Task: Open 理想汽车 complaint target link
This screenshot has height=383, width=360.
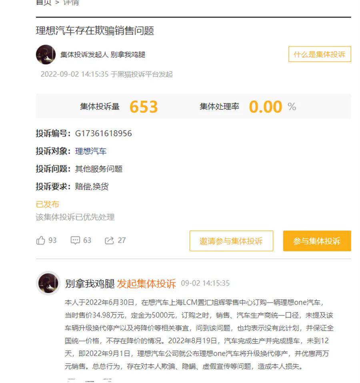Action: coord(91,151)
